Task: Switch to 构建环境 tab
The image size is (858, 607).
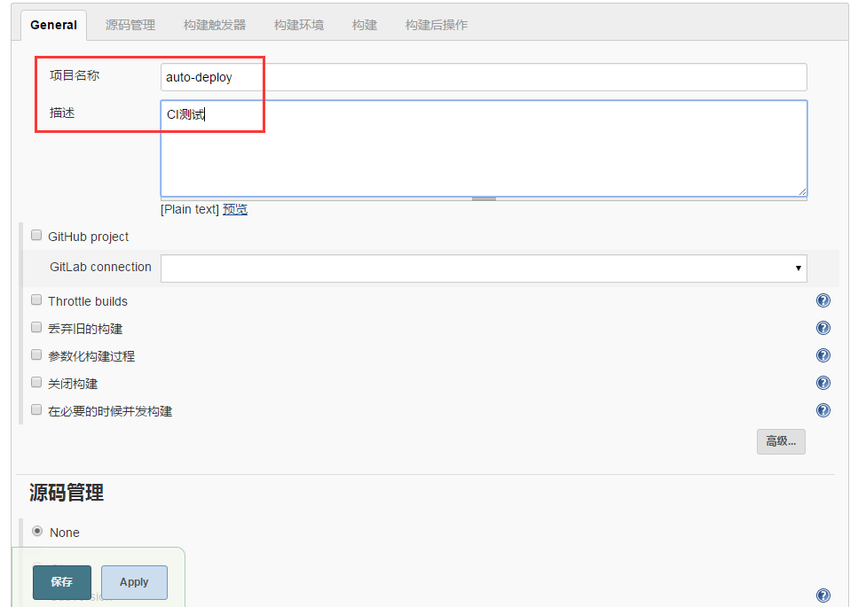Action: click(x=299, y=25)
